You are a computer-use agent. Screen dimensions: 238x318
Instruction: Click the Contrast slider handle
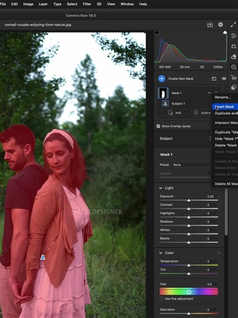pyautogui.click(x=189, y=209)
